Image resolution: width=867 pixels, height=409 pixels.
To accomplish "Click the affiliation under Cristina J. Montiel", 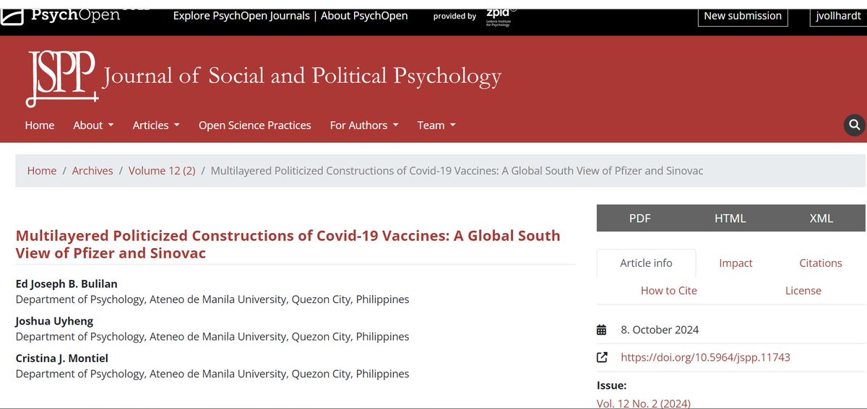I will click(x=212, y=374).
